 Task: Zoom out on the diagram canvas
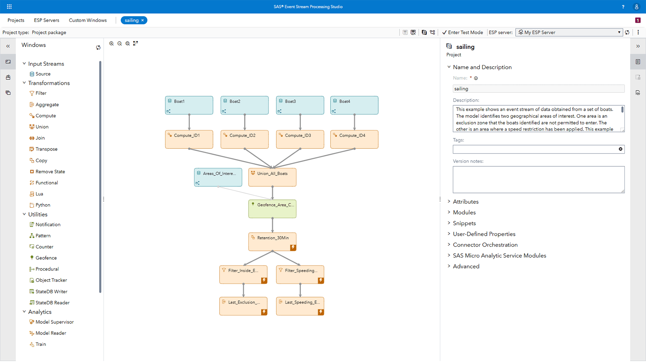pyautogui.click(x=120, y=43)
